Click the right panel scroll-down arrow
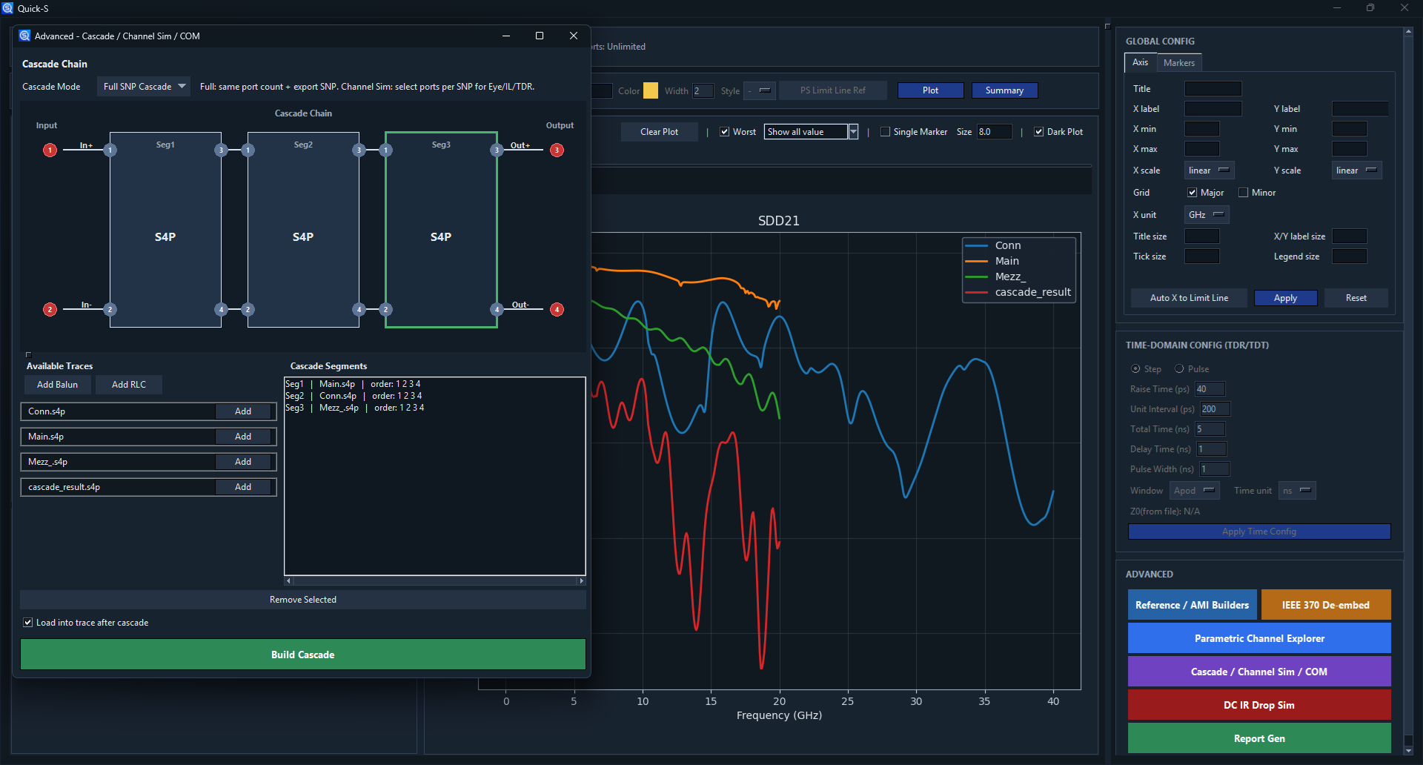The width and height of the screenshot is (1423, 765). pyautogui.click(x=1408, y=750)
